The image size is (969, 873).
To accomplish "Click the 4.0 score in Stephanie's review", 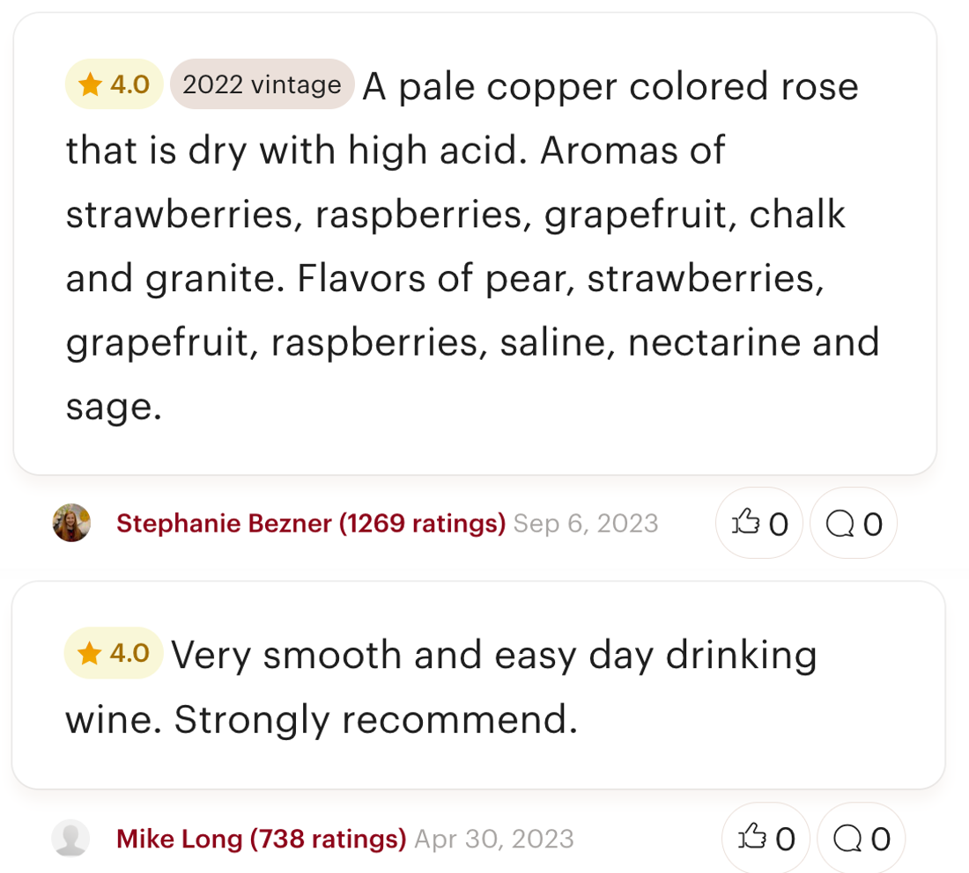I will click(x=129, y=85).
